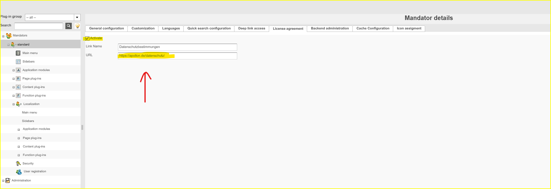Select User registration tree item
The width and height of the screenshot is (551, 189).
pos(35,171)
